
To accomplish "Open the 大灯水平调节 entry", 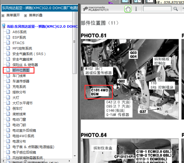I will [x=23, y=103].
